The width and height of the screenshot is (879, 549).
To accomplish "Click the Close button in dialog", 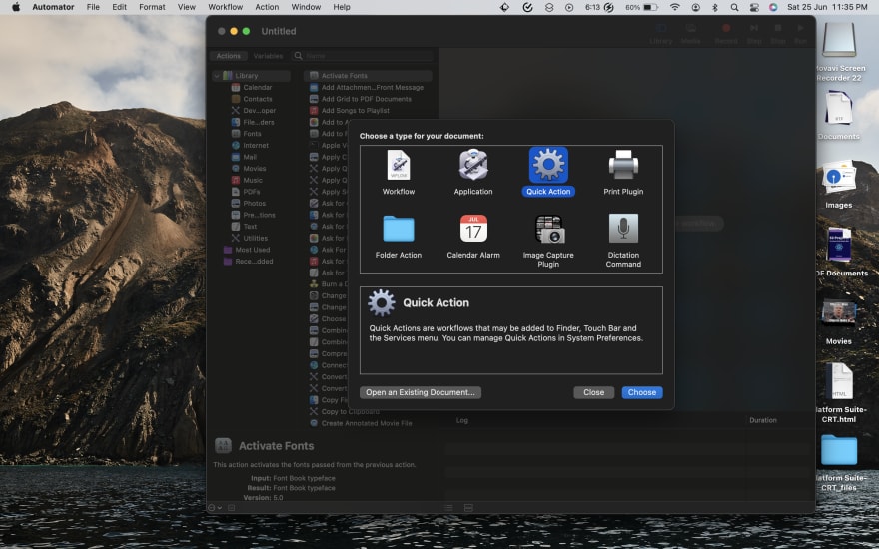I will click(593, 392).
